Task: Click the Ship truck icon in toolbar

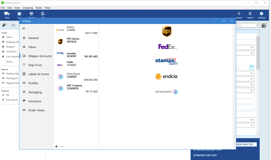Action: (7, 14)
